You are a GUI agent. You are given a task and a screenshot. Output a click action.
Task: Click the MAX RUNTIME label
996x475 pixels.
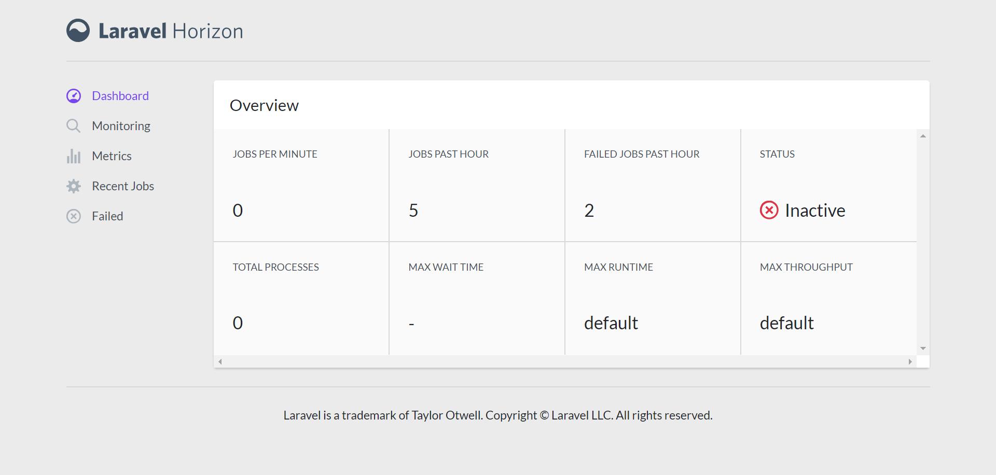[618, 267]
